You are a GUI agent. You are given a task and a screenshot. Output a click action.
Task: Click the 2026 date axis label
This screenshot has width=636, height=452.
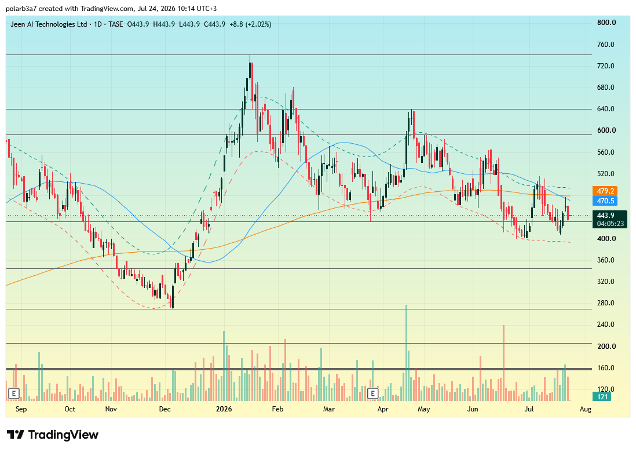pyautogui.click(x=224, y=409)
